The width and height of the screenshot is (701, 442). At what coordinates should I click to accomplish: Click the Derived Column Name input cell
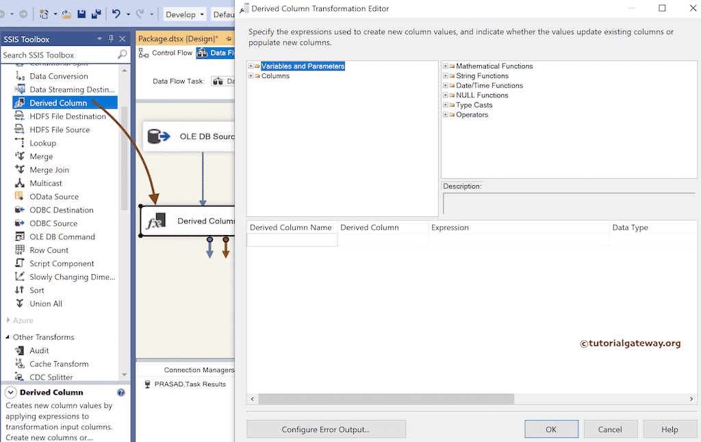[292, 240]
